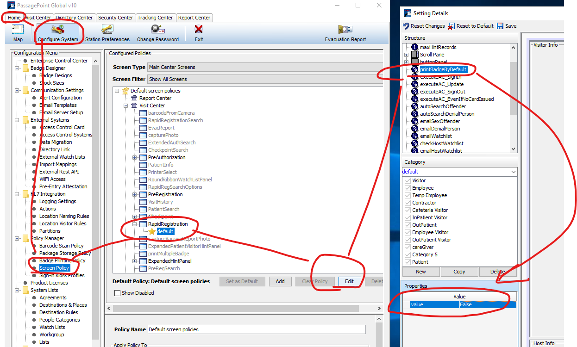This screenshot has width=577, height=347.
Task: Open the Screen Filter dropdown
Action: click(x=265, y=79)
